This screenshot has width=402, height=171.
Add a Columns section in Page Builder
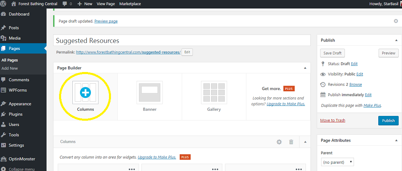85,97
